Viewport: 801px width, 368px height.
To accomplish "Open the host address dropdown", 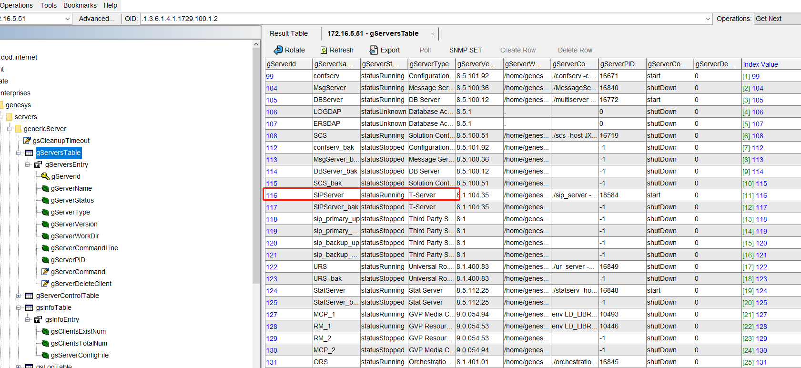I will coord(67,19).
